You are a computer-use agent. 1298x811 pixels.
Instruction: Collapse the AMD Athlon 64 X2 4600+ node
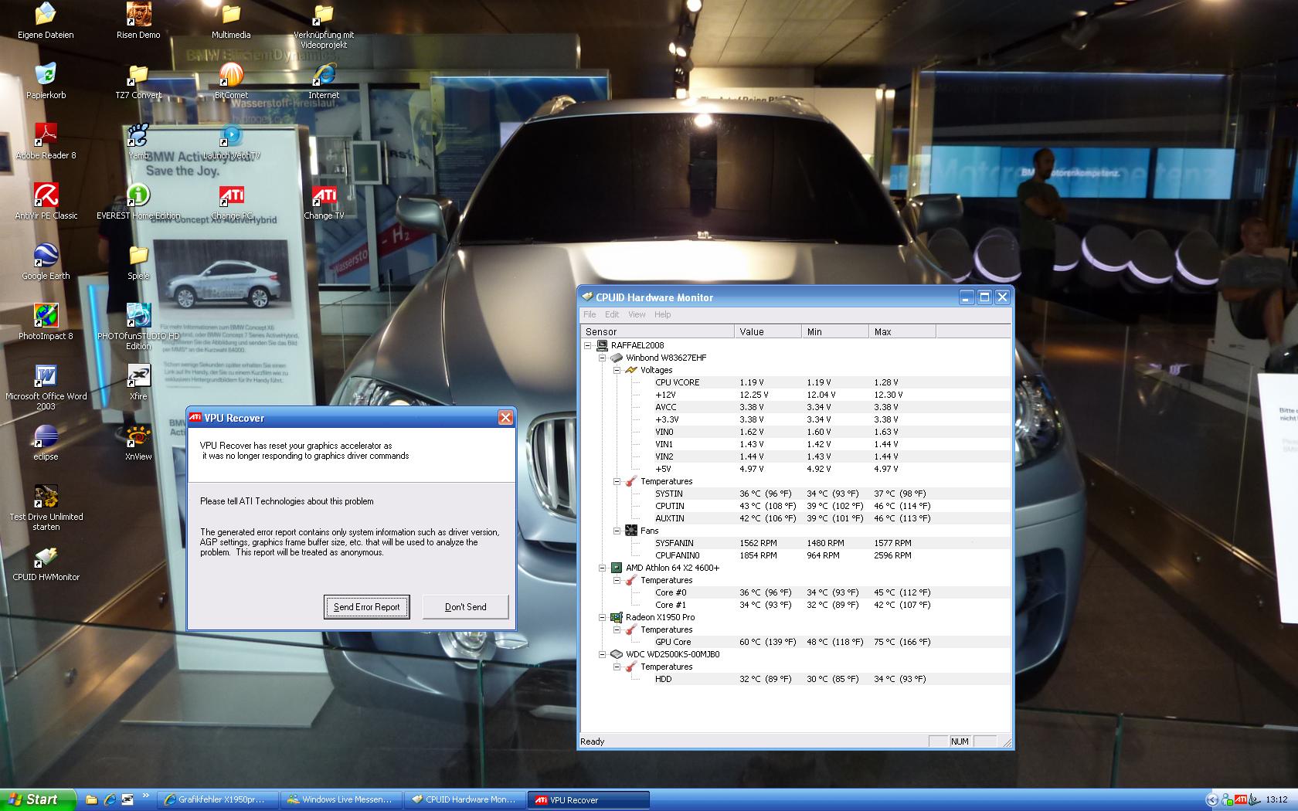(x=603, y=568)
